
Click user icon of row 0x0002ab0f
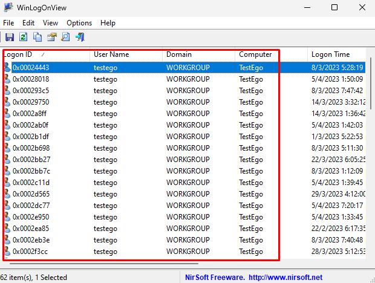[x=7, y=125]
